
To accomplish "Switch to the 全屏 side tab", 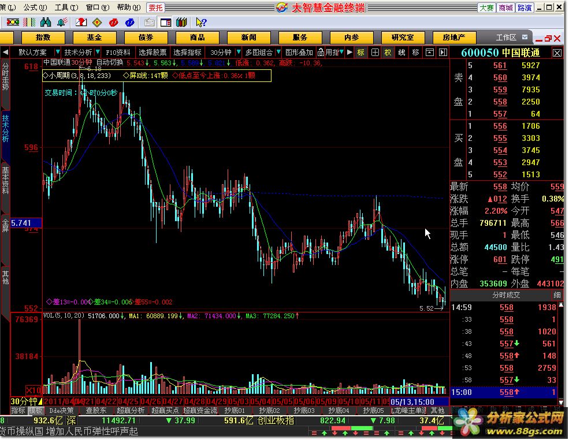I will click(x=5, y=225).
